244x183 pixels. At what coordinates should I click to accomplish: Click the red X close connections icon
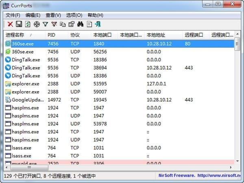(10, 24)
